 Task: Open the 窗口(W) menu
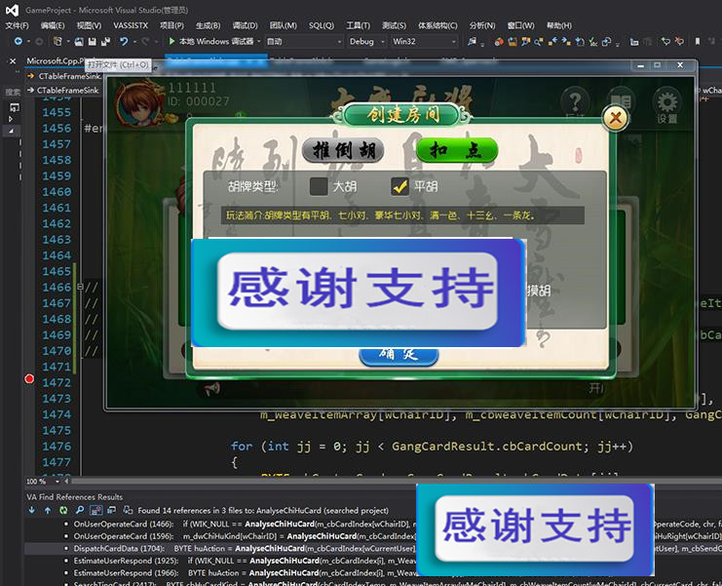tap(520, 25)
